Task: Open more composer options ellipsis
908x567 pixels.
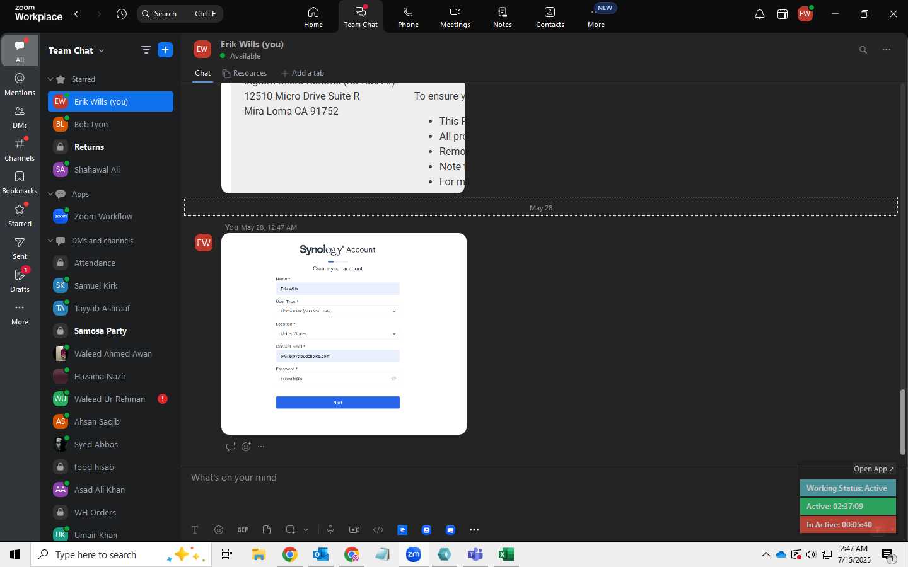Action: (x=474, y=530)
